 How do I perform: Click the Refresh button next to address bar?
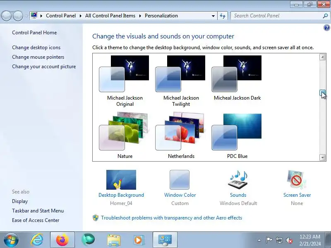223,16
